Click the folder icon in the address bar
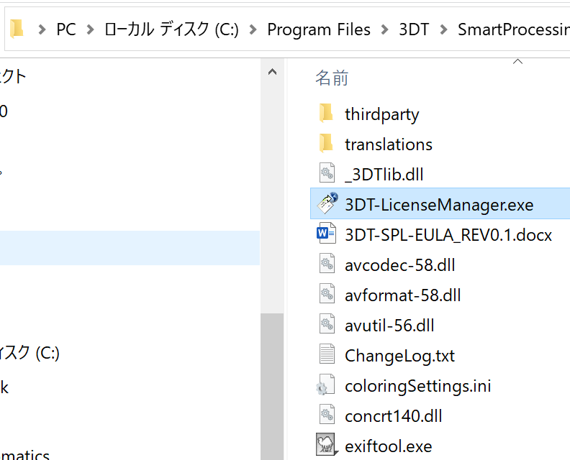 click(x=17, y=29)
